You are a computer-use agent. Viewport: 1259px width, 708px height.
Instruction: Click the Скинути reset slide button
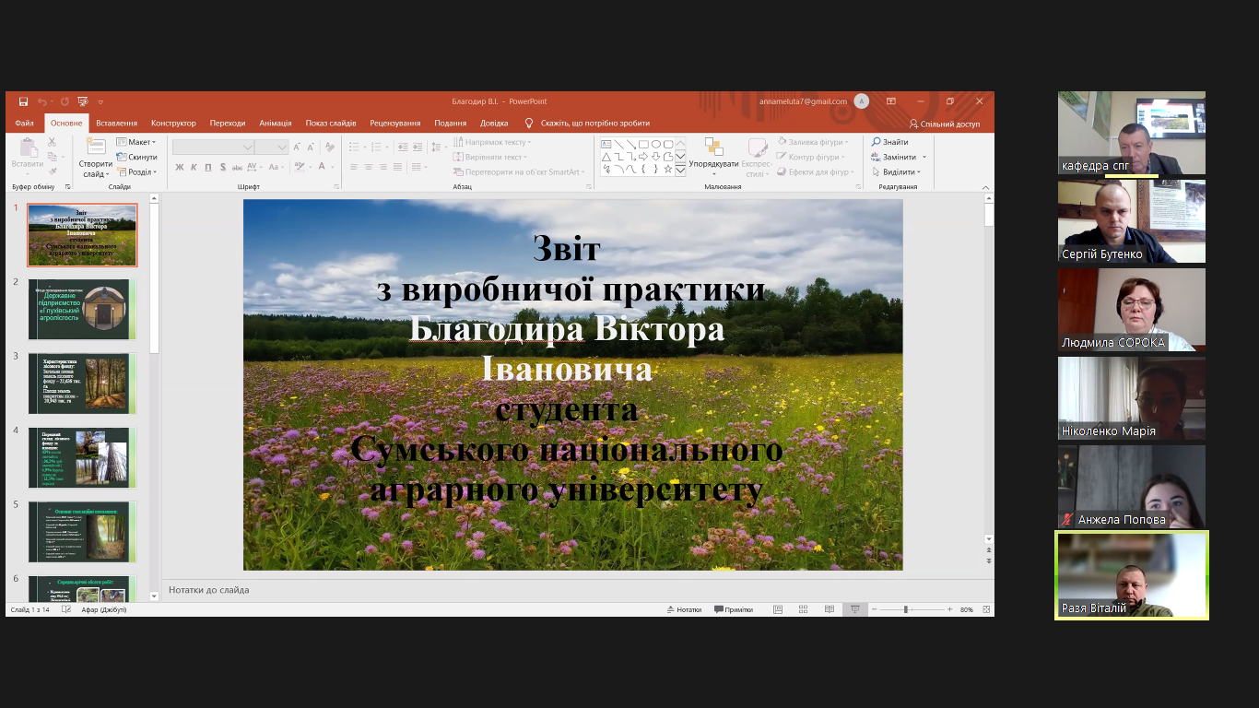tap(137, 157)
